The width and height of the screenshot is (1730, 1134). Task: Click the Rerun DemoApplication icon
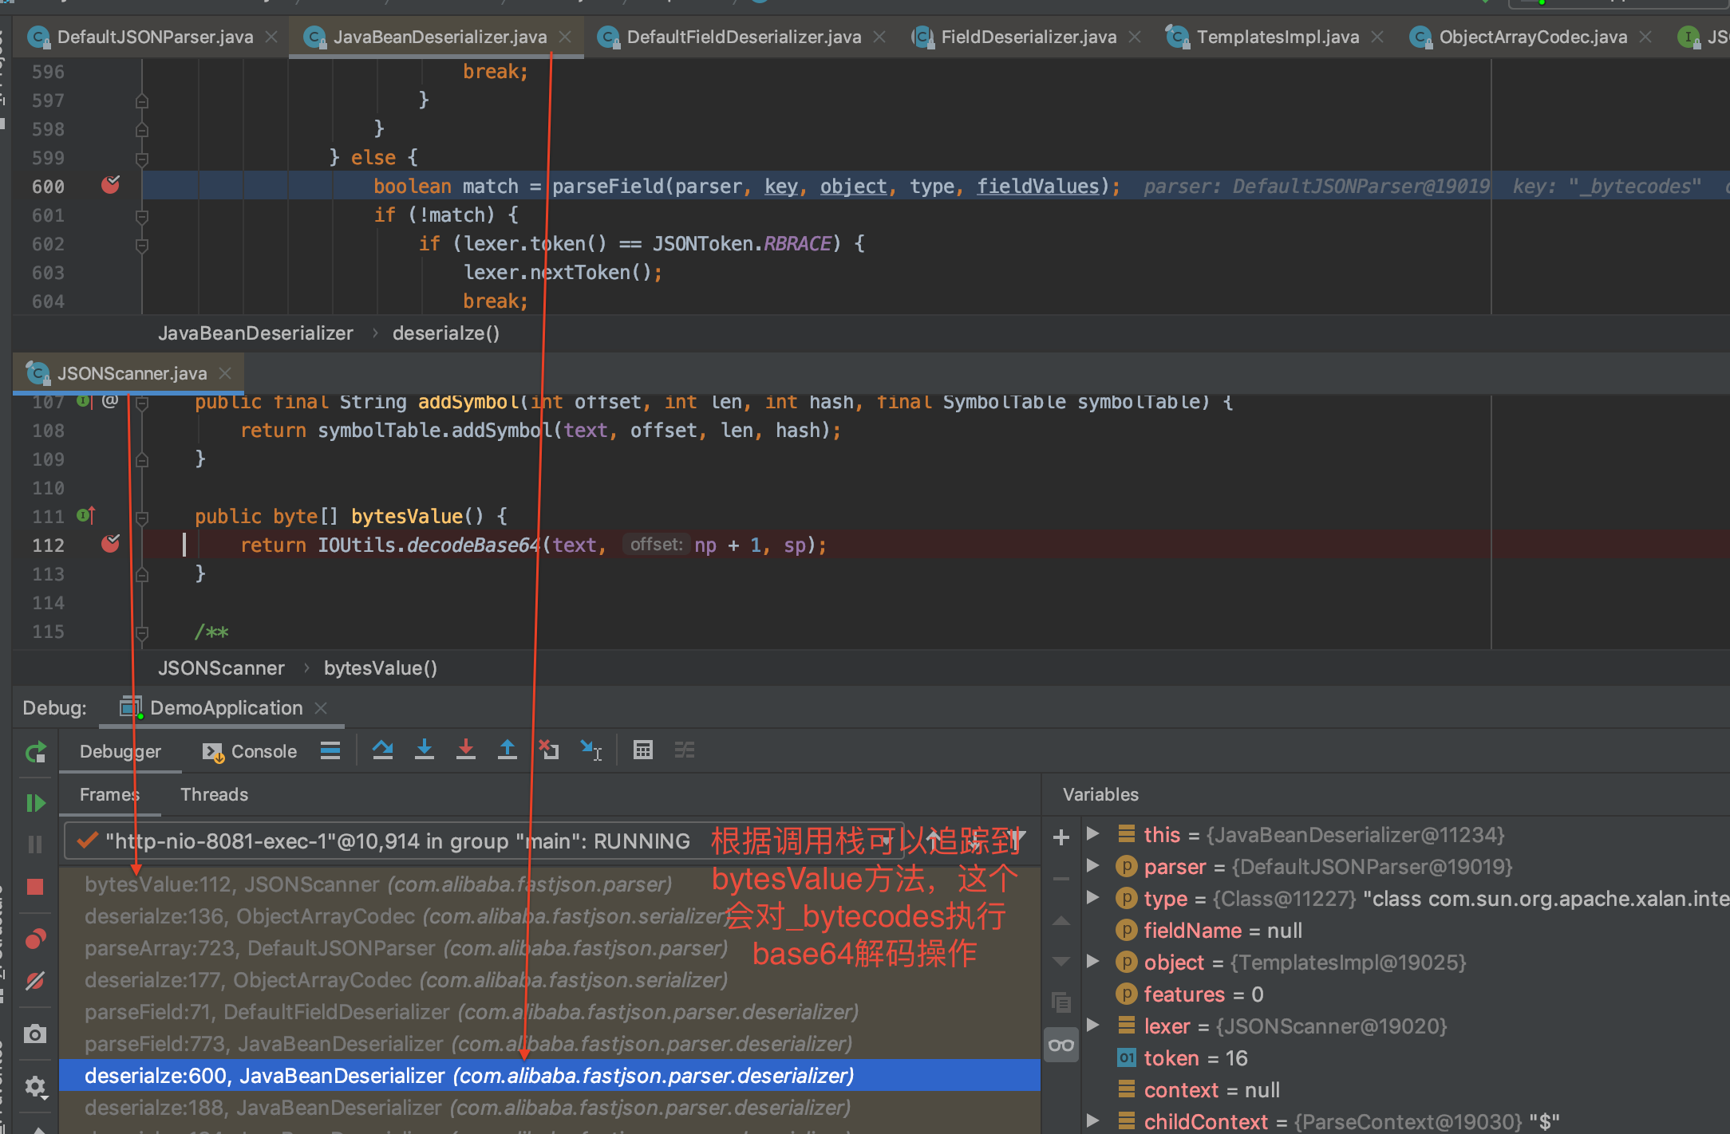point(35,752)
